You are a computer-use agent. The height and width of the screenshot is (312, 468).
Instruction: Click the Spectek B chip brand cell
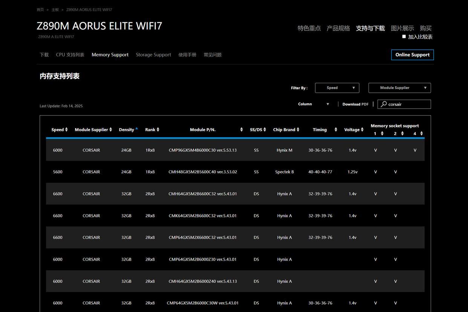(x=284, y=172)
